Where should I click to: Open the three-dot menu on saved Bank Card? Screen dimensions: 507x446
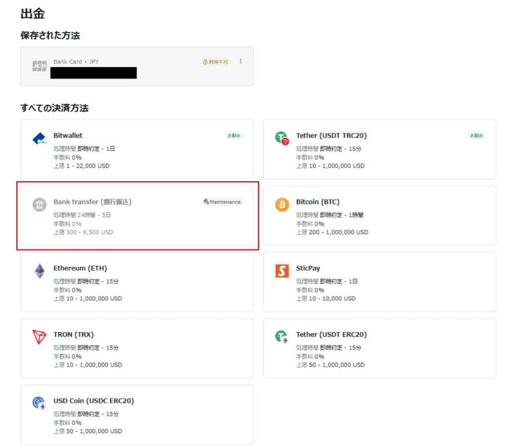click(x=241, y=61)
